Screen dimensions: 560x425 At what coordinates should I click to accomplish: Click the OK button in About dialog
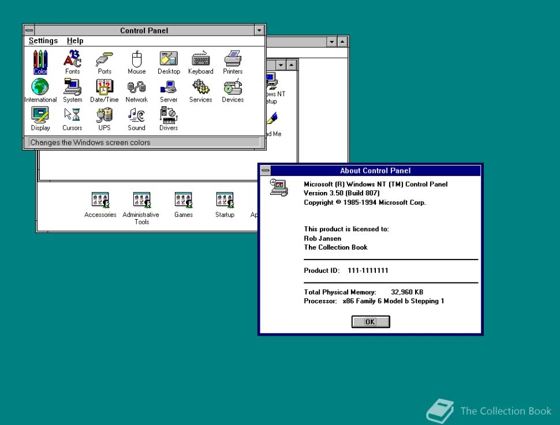pyautogui.click(x=370, y=322)
